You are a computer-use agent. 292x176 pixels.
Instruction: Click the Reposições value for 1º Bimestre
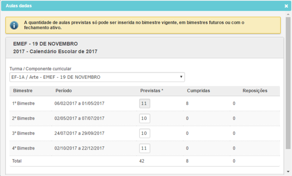(x=234, y=103)
